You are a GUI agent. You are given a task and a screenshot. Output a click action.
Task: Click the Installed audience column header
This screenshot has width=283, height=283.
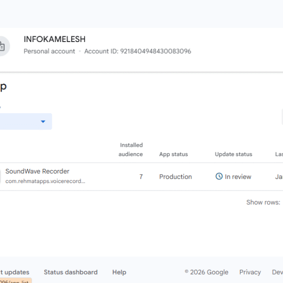coord(131,150)
